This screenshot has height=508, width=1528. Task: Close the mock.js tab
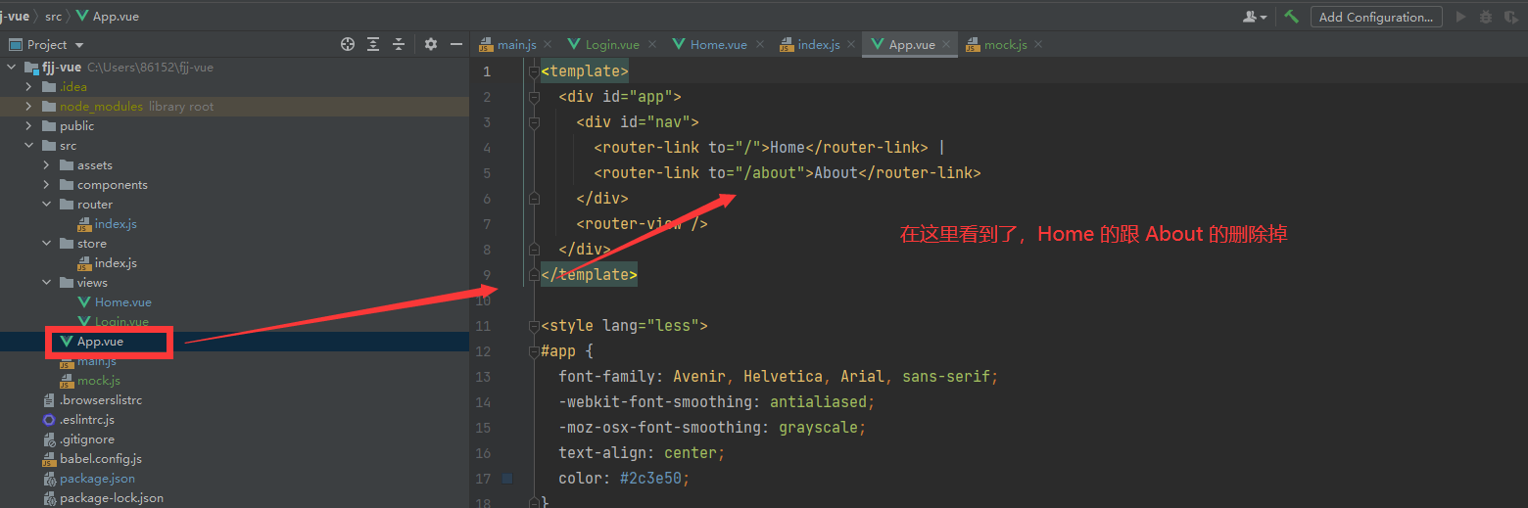pyautogui.click(x=1038, y=44)
